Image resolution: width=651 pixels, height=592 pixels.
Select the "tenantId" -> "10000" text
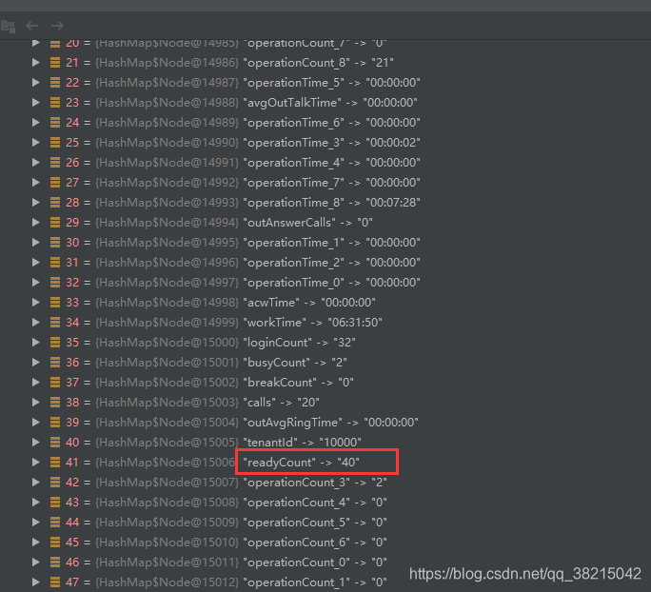[303, 443]
